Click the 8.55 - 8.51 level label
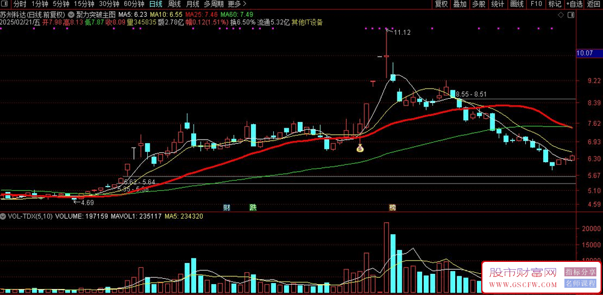Viewport: 603px width, 295px height. 471,93
